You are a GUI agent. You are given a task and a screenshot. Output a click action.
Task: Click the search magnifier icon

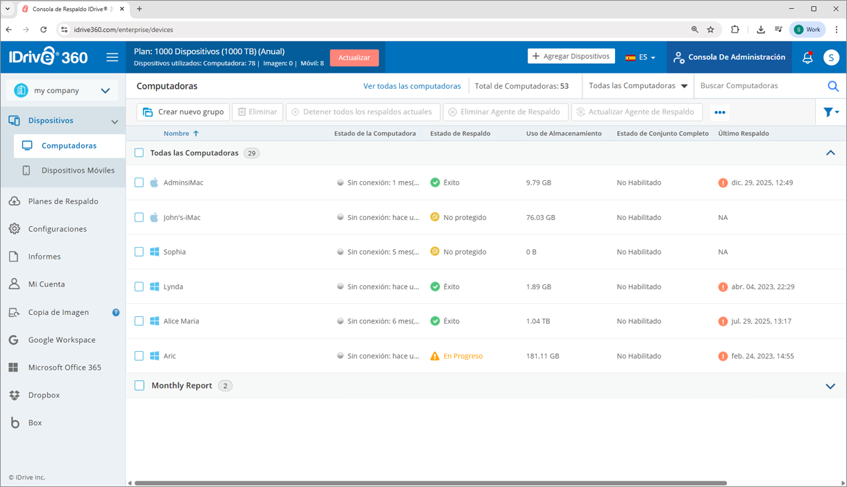coord(833,86)
